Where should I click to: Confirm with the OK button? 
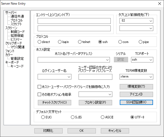[82, 131]
